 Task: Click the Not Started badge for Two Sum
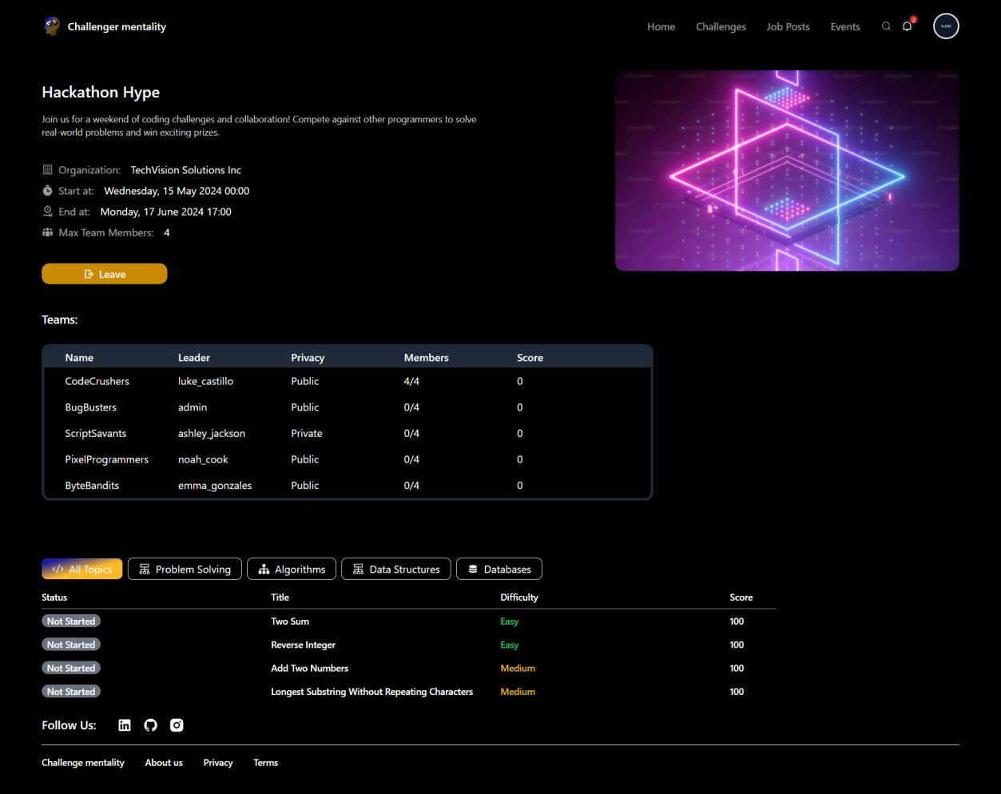pyautogui.click(x=71, y=621)
